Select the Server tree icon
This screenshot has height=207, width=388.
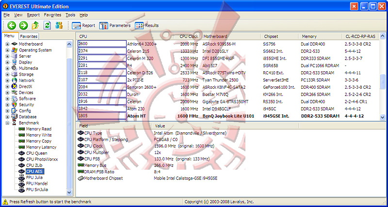tap(15, 56)
